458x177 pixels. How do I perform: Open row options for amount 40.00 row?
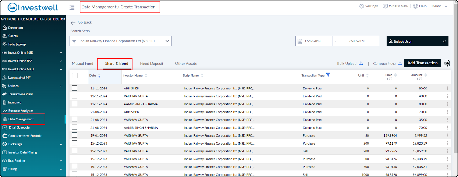click(447, 96)
